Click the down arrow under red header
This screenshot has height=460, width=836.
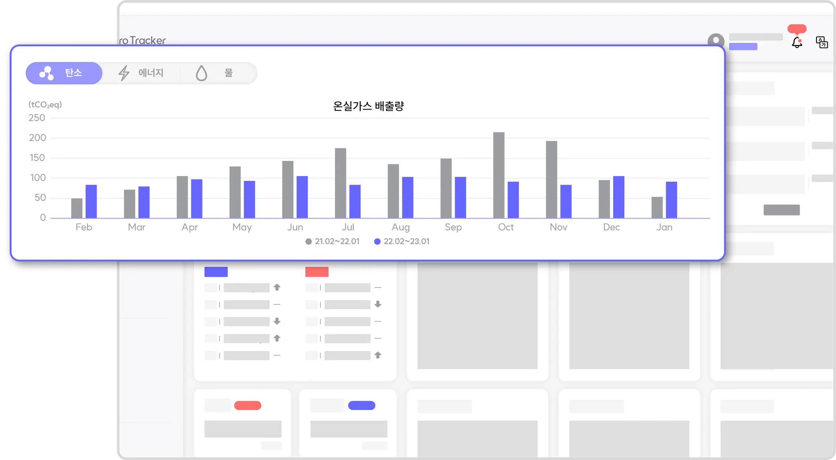point(378,304)
